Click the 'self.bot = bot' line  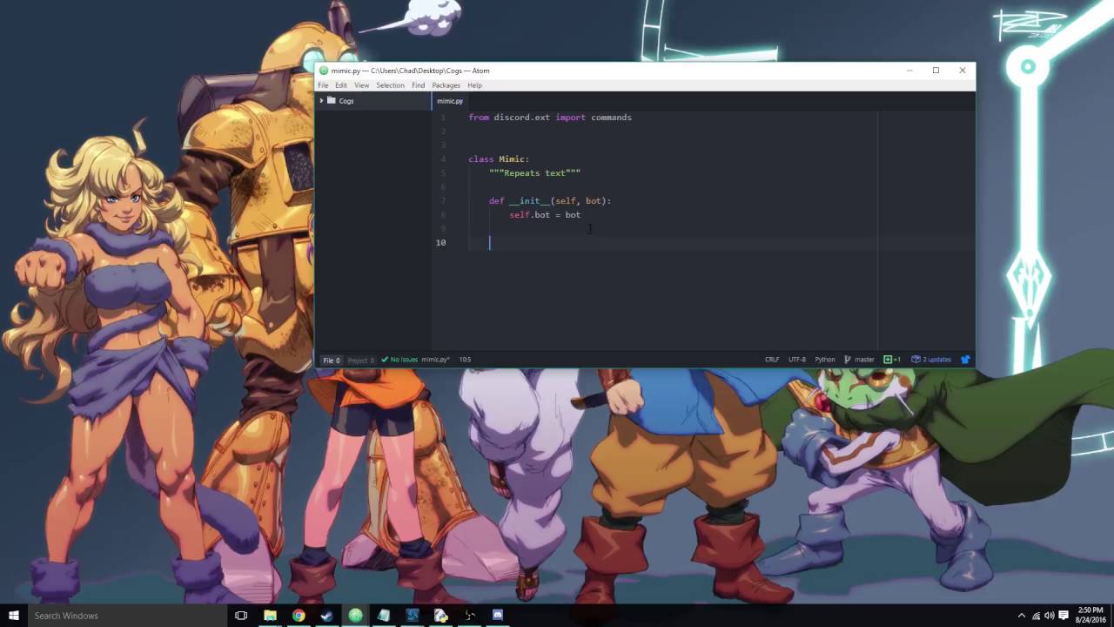point(545,215)
